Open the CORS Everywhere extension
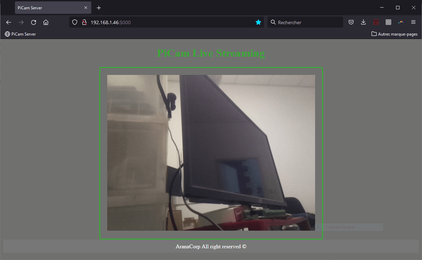 click(x=376, y=22)
